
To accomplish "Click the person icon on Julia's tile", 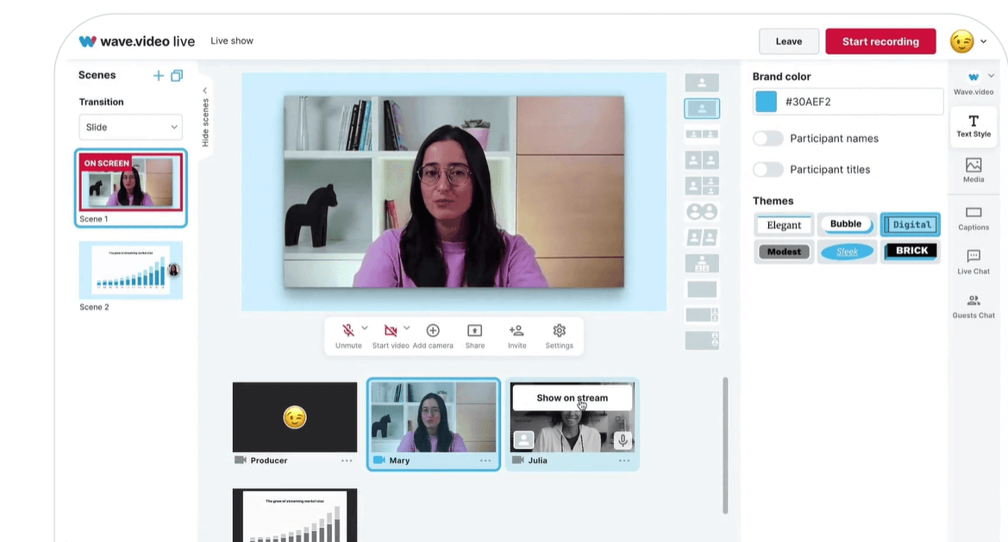I will click(x=524, y=440).
